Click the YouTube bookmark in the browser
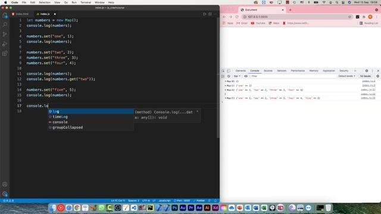This screenshot has height=214, width=381. pos(258,23)
